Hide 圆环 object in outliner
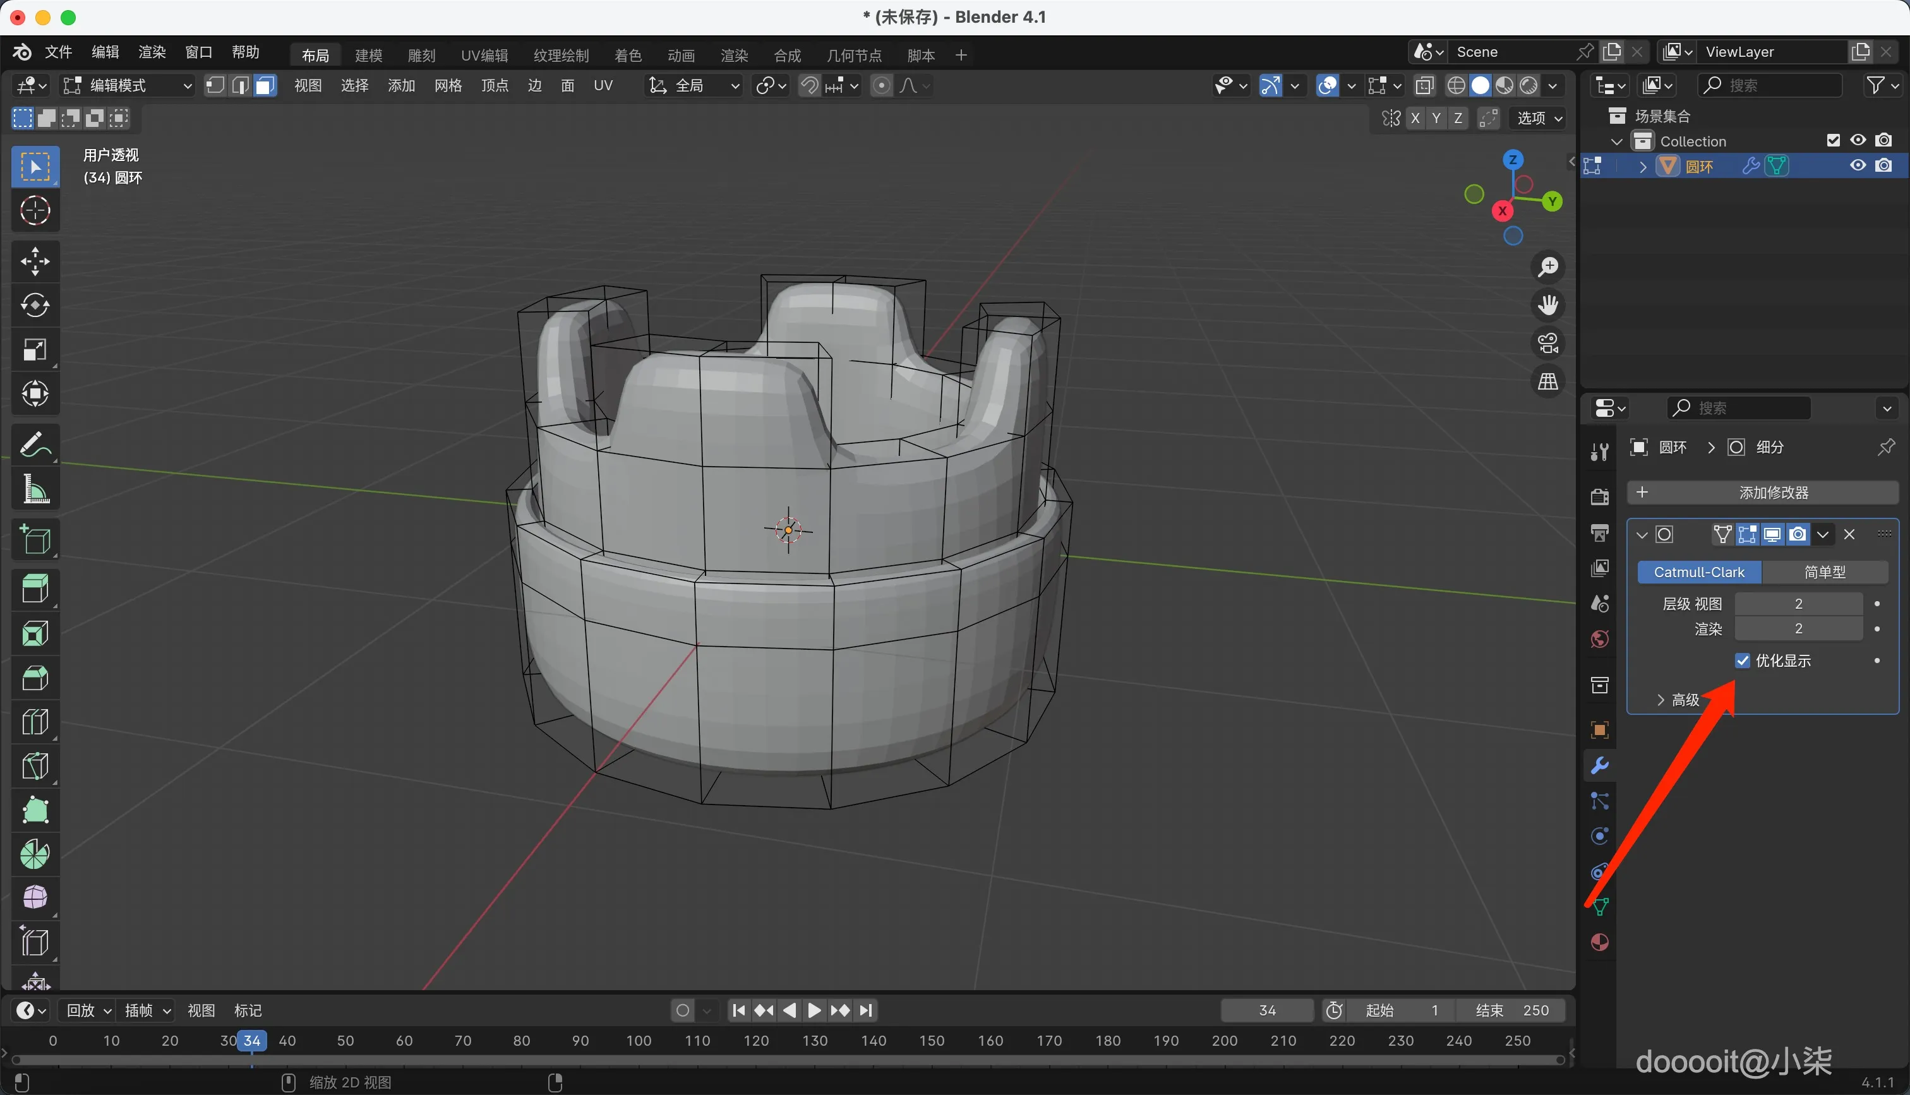Screen dimensions: 1910x1095 click(x=1858, y=165)
